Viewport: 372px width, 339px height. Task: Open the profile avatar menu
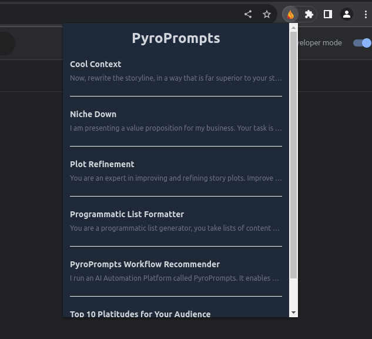(347, 14)
